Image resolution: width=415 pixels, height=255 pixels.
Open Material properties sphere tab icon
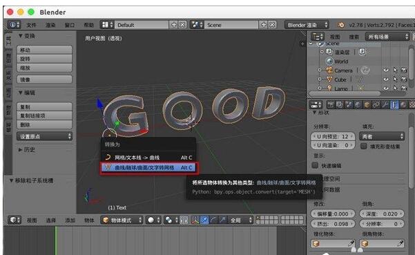point(403,105)
